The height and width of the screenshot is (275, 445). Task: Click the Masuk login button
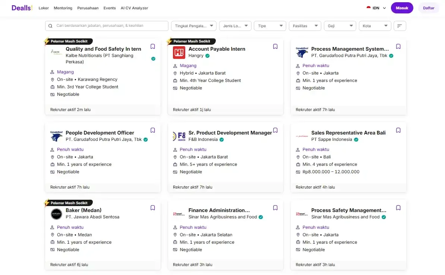pyautogui.click(x=402, y=8)
